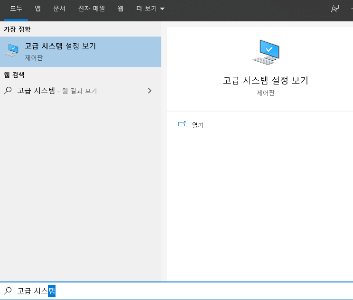This screenshot has width=353, height=300.
Task: Open 고급 시스템 웹 결과 보기
Action: 81,91
